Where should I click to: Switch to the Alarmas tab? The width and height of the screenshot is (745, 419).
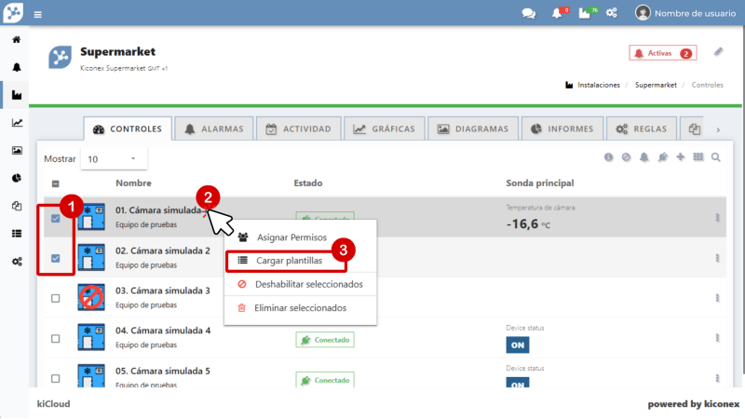(214, 129)
